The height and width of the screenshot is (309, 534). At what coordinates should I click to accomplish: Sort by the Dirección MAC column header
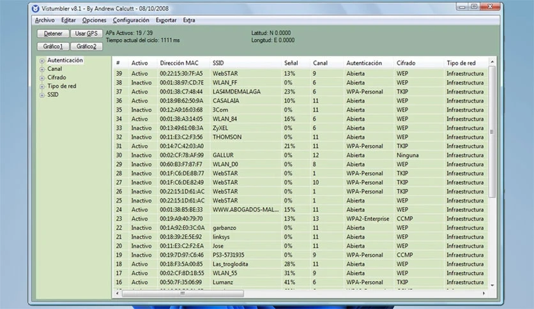[x=183, y=63]
